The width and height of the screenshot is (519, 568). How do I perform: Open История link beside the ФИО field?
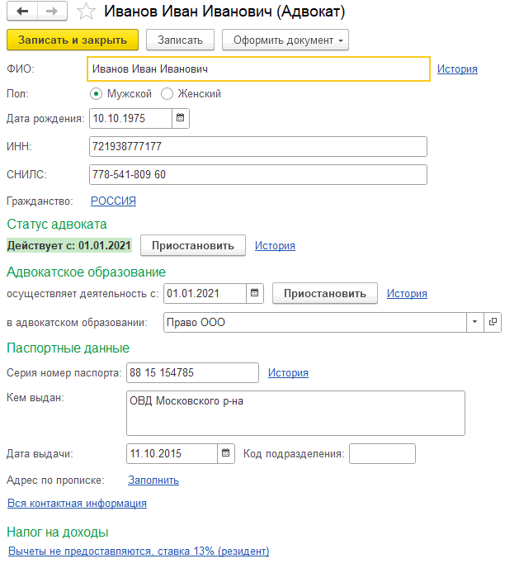click(457, 69)
